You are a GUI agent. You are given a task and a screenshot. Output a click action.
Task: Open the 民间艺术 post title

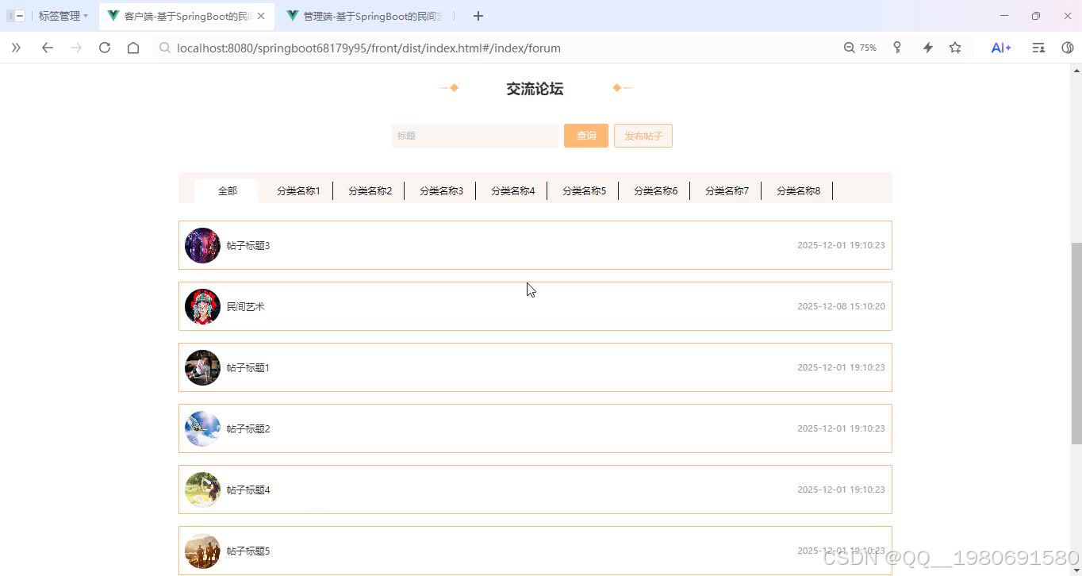245,307
